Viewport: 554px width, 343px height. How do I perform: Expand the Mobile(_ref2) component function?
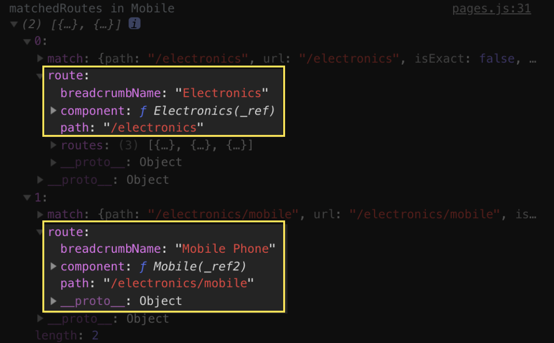click(53, 266)
